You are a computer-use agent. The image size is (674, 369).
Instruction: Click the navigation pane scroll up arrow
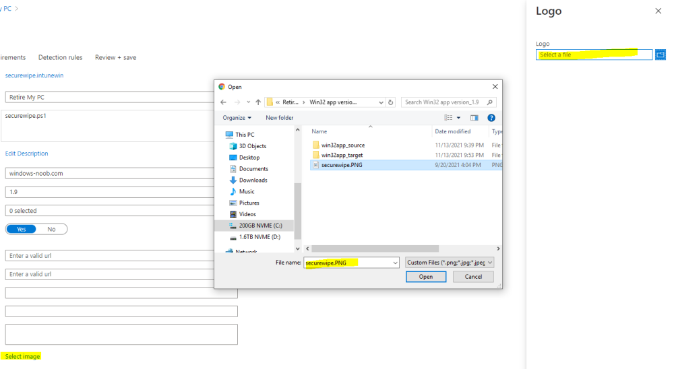(297, 130)
